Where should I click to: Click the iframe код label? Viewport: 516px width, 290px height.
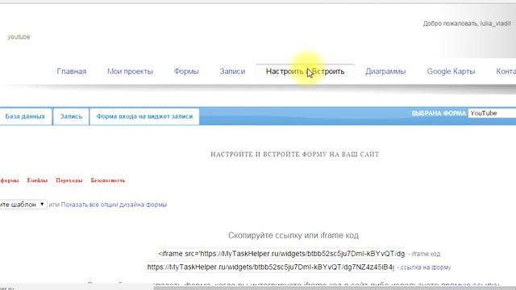tap(426, 254)
